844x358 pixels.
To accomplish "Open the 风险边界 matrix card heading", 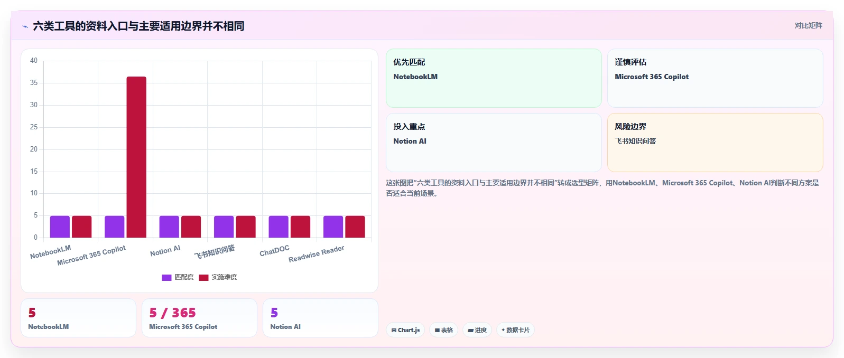I will 630,126.
